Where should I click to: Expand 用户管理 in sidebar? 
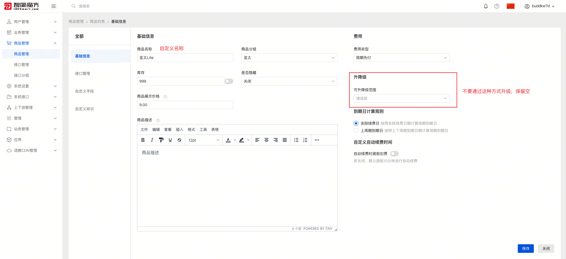[31, 22]
